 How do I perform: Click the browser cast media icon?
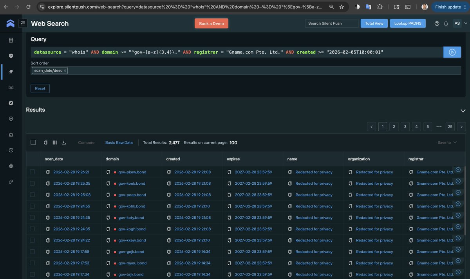[408, 7]
